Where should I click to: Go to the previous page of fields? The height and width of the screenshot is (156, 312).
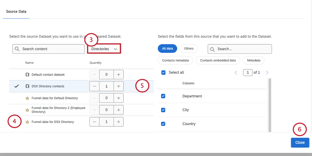(x=236, y=73)
